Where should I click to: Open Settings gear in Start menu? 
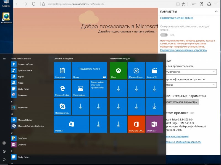tap(4, 151)
